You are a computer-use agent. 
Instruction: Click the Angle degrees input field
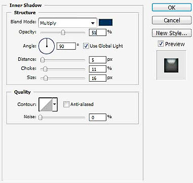coord(66,46)
